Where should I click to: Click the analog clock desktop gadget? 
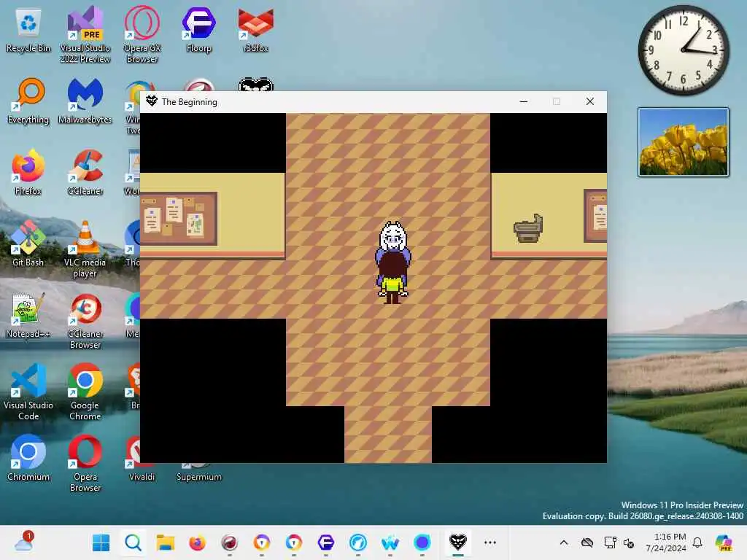coord(684,50)
